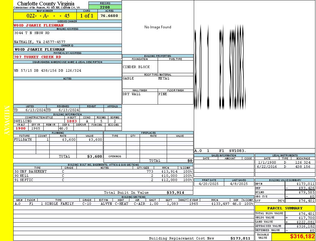Viewport: 316px width, 241px height.
Task: Click legal instrument dated 6/22/2016
Action: [x=266, y=167]
